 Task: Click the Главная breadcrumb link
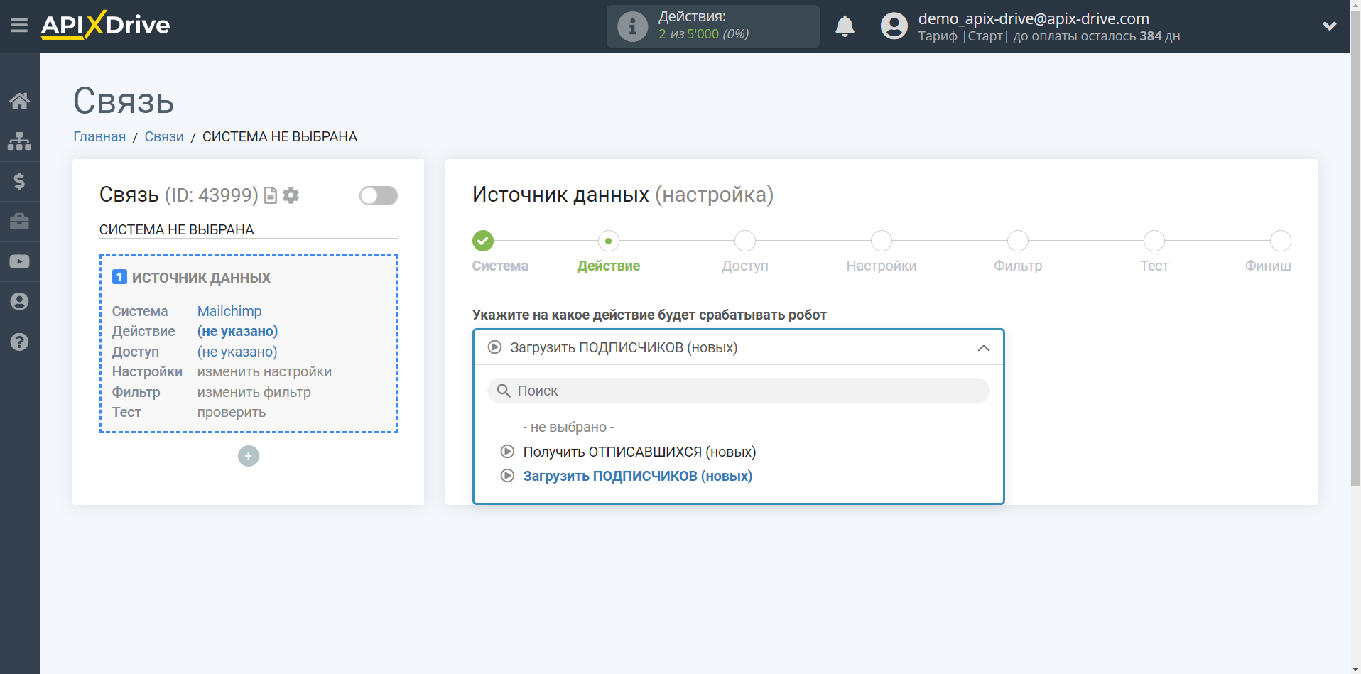[x=99, y=136]
